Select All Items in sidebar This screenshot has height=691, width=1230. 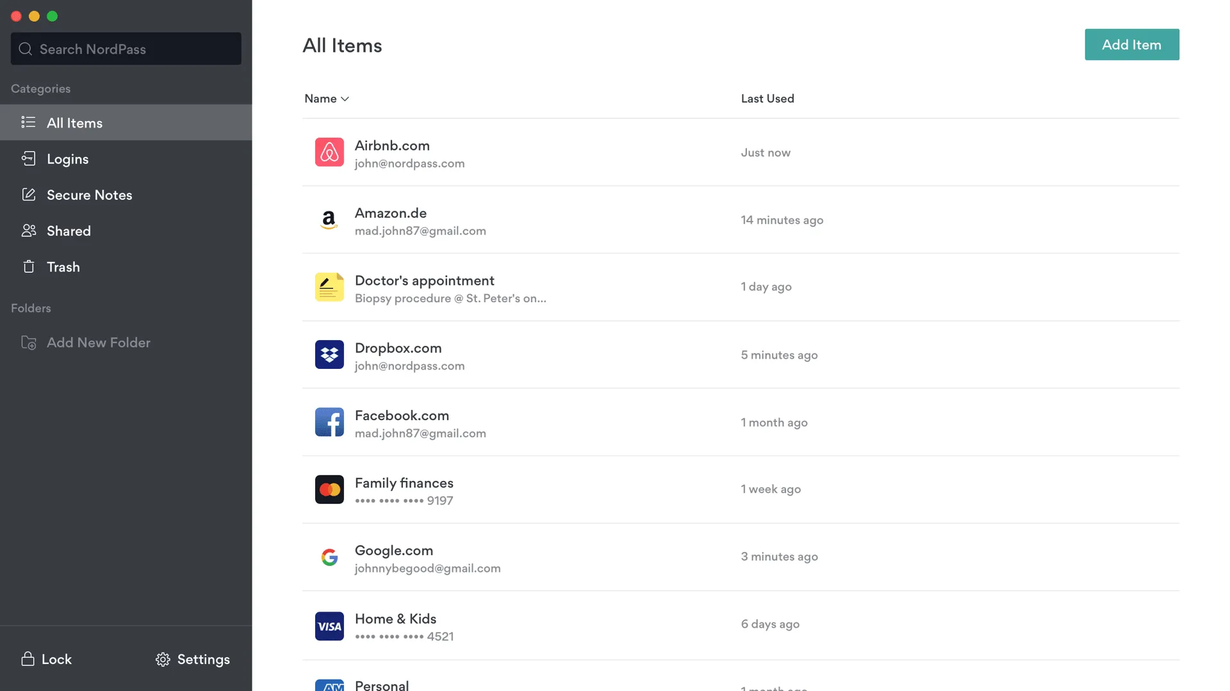[x=74, y=123]
